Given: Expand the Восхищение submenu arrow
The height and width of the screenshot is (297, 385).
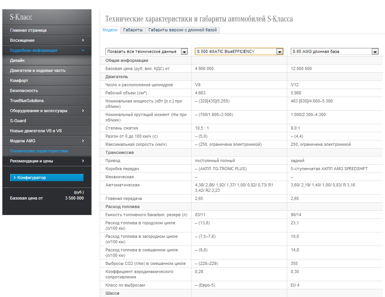Looking at the screenshot, I should pyautogui.click(x=83, y=40).
